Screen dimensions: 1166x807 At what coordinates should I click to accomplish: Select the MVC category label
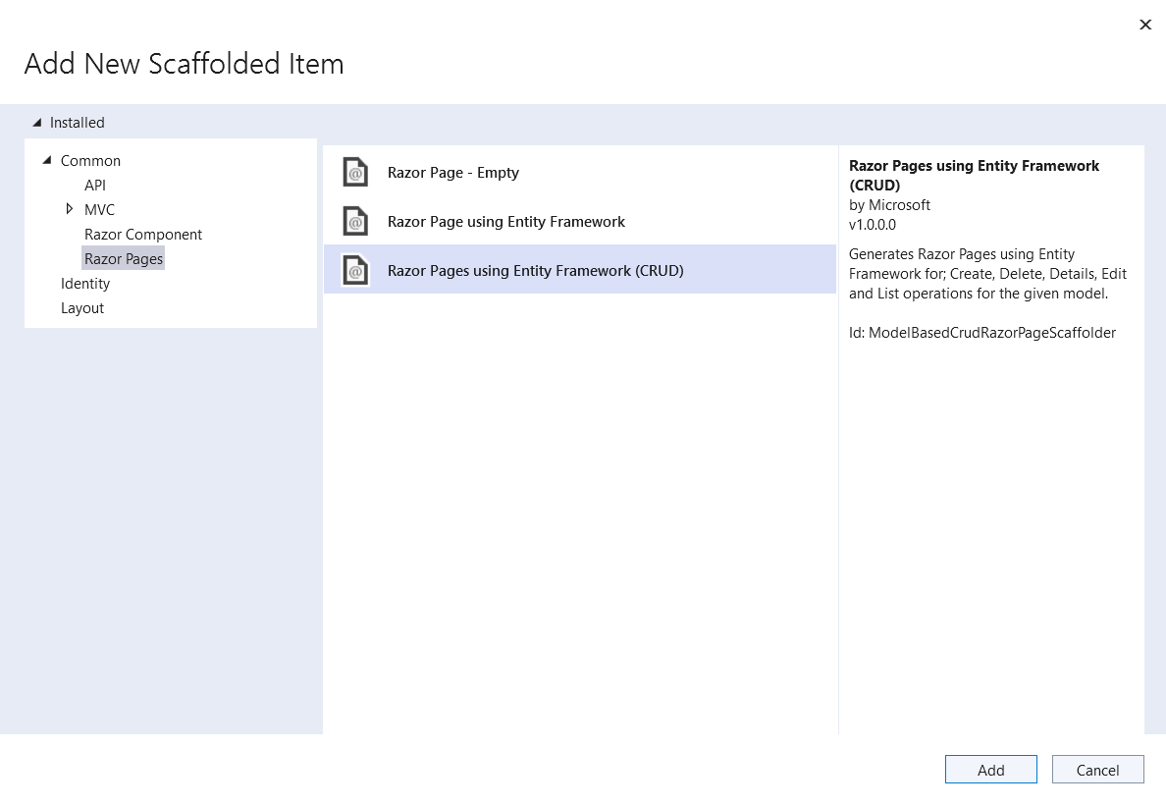(99, 210)
